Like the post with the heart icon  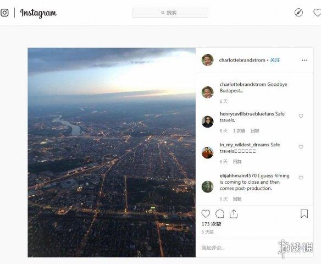coord(206,214)
